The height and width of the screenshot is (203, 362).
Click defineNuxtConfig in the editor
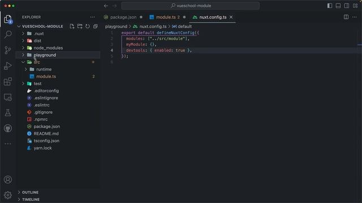tap(176, 33)
